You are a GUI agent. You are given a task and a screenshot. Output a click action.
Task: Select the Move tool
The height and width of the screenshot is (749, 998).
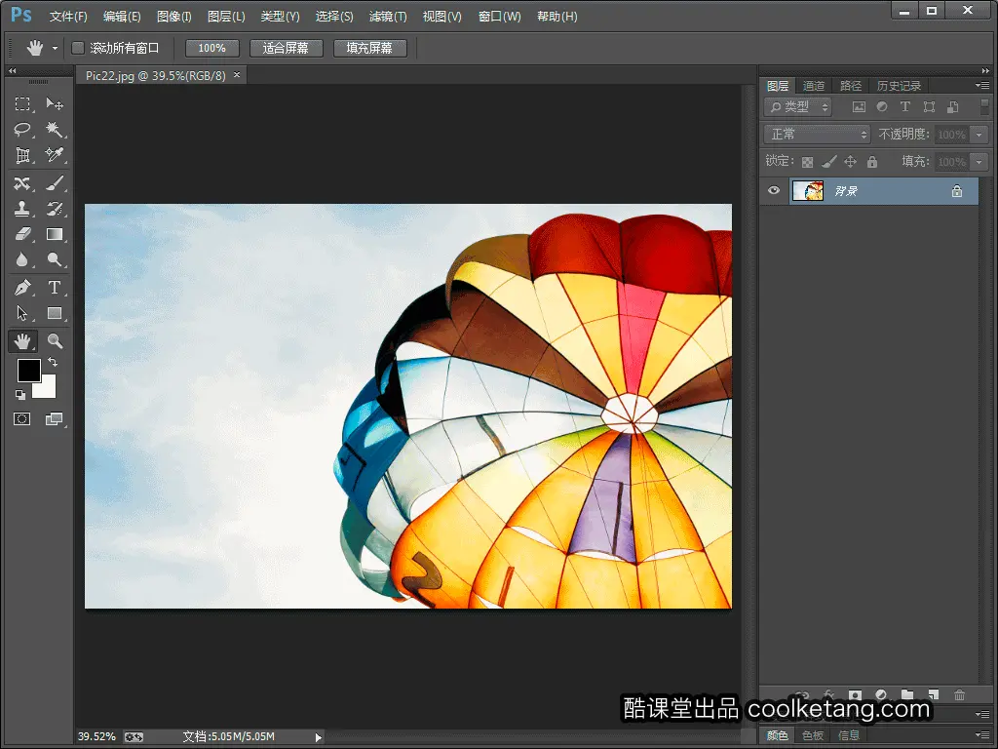pyautogui.click(x=55, y=103)
